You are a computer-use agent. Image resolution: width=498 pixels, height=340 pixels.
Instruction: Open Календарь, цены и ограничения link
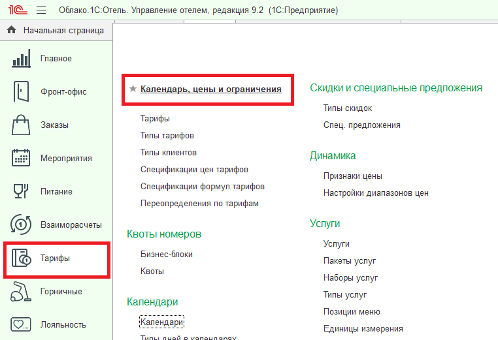point(211,89)
